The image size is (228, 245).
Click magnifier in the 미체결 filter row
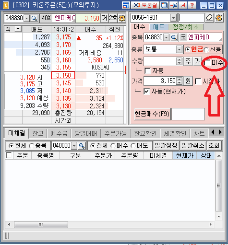(82, 146)
